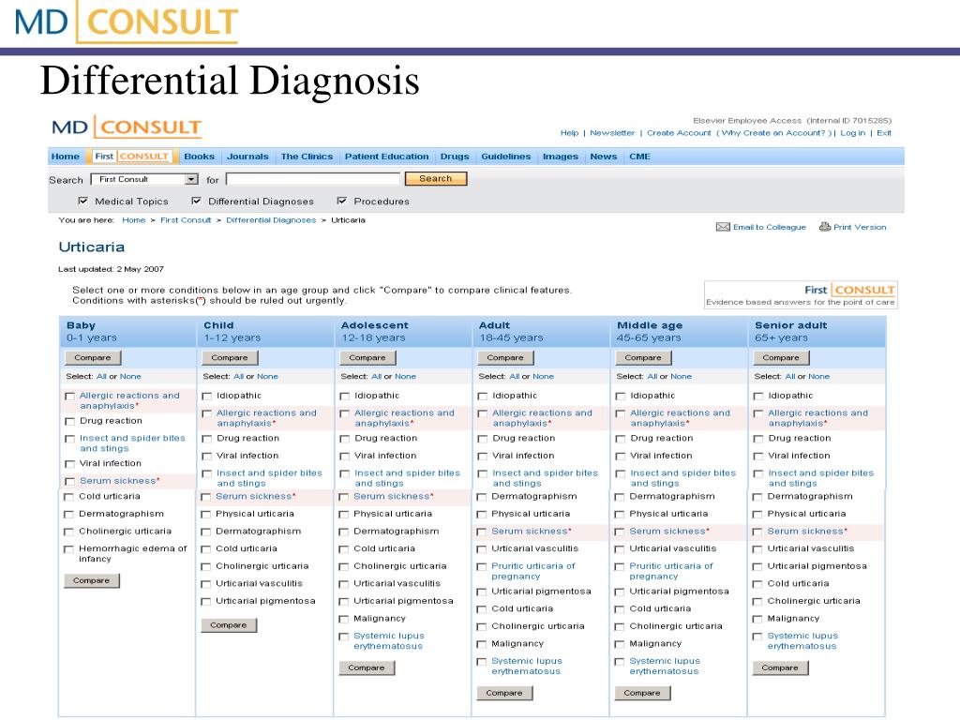Click the bottom Compare button in Child column
This screenshot has width=960, height=720.
229,625
